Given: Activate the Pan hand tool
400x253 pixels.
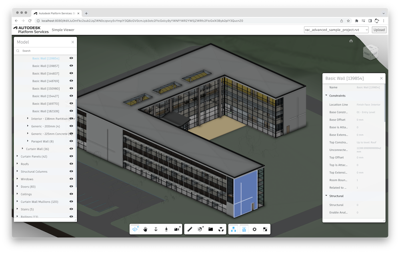Looking at the screenshot, I should click(x=146, y=229).
